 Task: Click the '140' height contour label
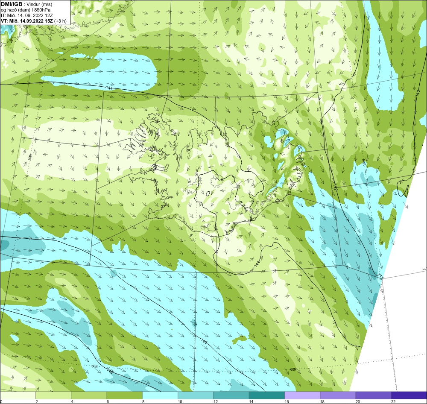(418, 93)
